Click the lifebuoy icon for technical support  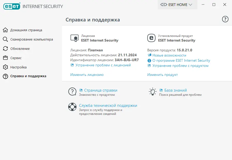coord(72,107)
